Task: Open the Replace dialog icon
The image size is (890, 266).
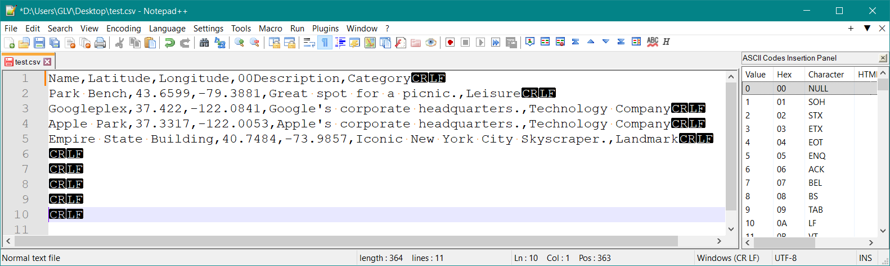Action: pyautogui.click(x=220, y=43)
